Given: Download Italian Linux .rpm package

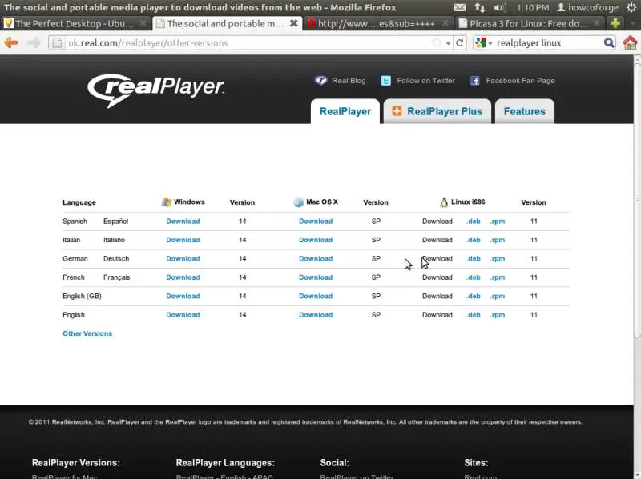Looking at the screenshot, I should click(498, 240).
